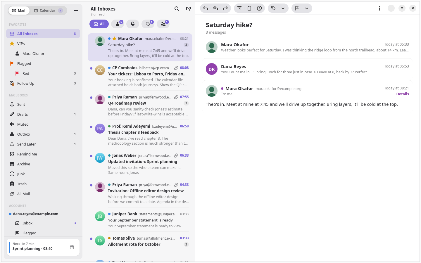Switch to the Mail tab

coord(19,11)
